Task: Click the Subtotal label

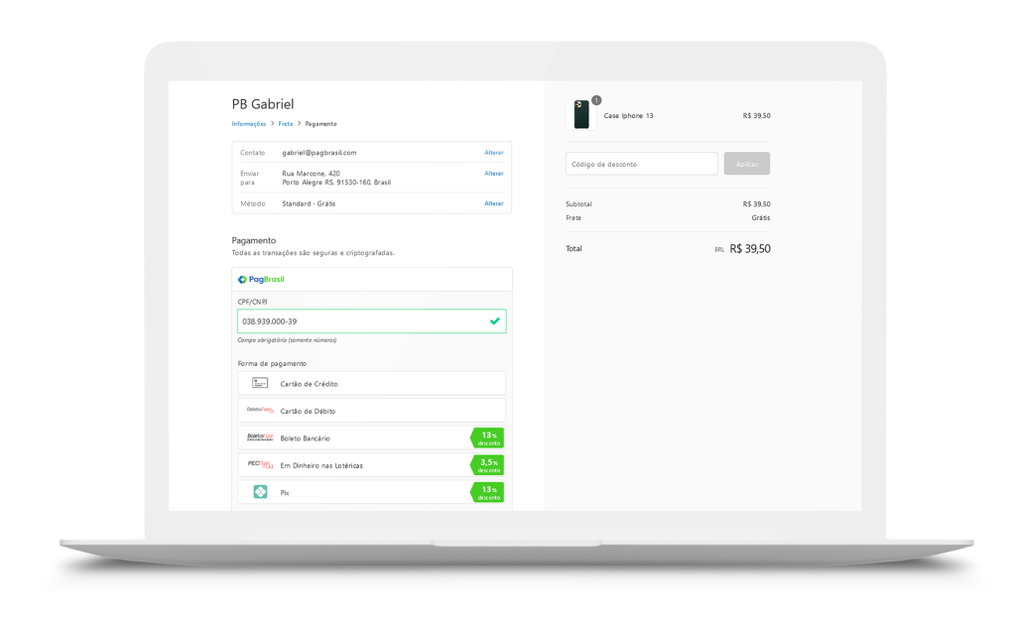Action: [578, 204]
